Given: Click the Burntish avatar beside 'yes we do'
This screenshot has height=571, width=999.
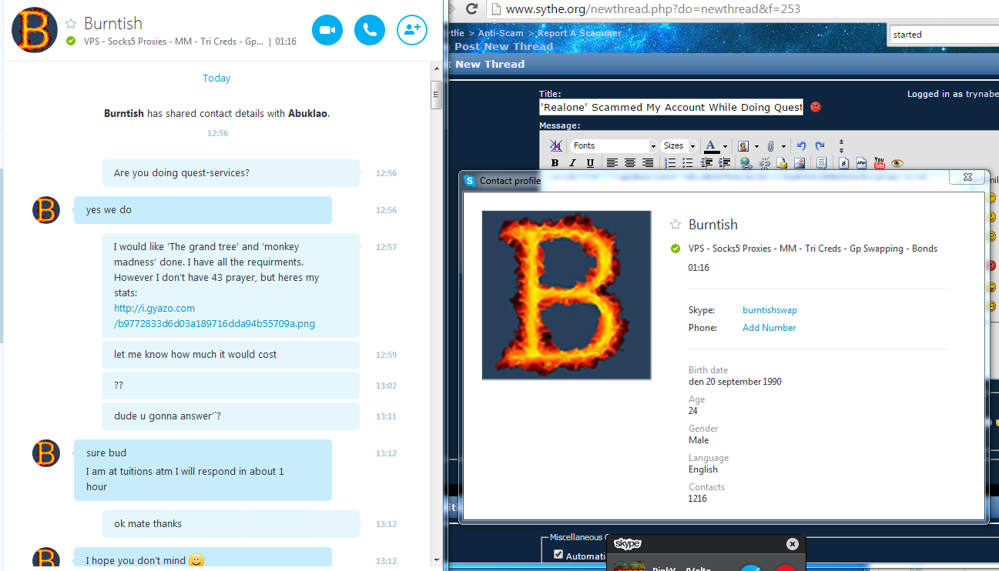Looking at the screenshot, I should (46, 210).
